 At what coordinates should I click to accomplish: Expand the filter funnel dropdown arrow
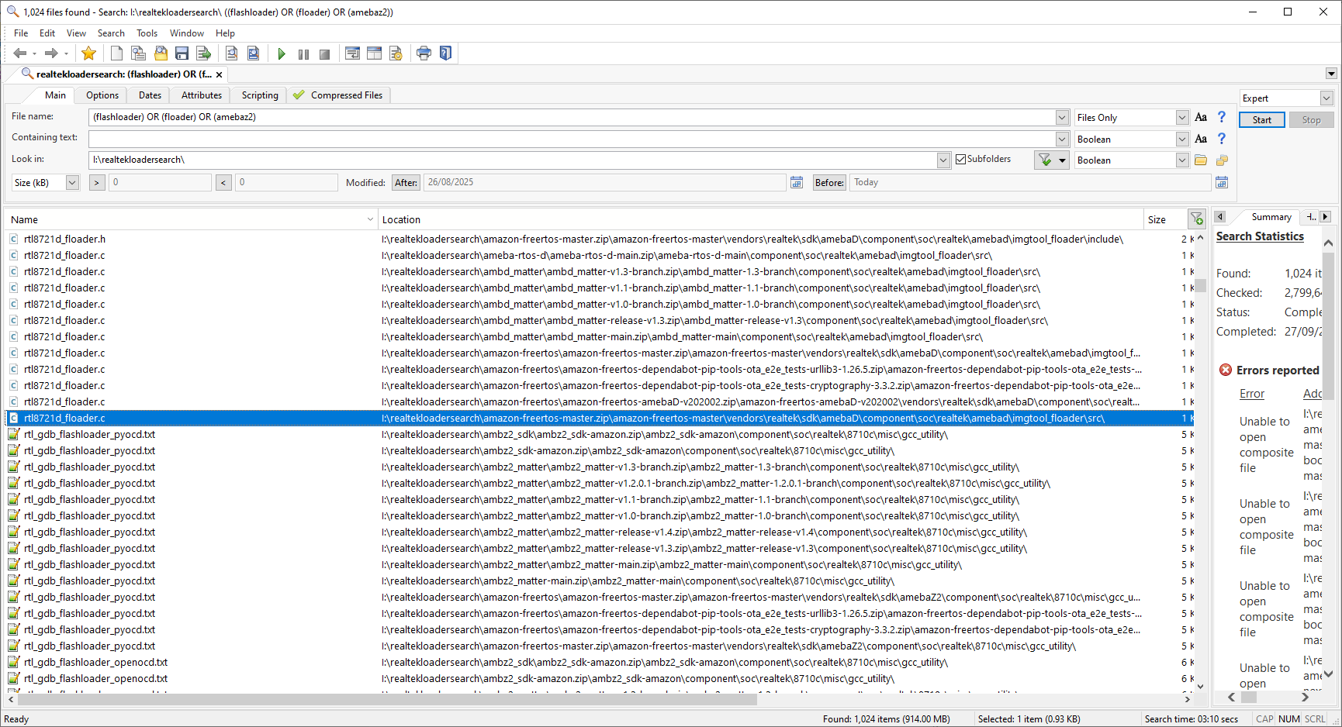pyautogui.click(x=1062, y=160)
